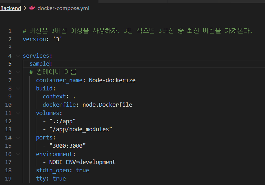Click the Node-dockerize value
This screenshot has height=185, width=265.
point(112,80)
